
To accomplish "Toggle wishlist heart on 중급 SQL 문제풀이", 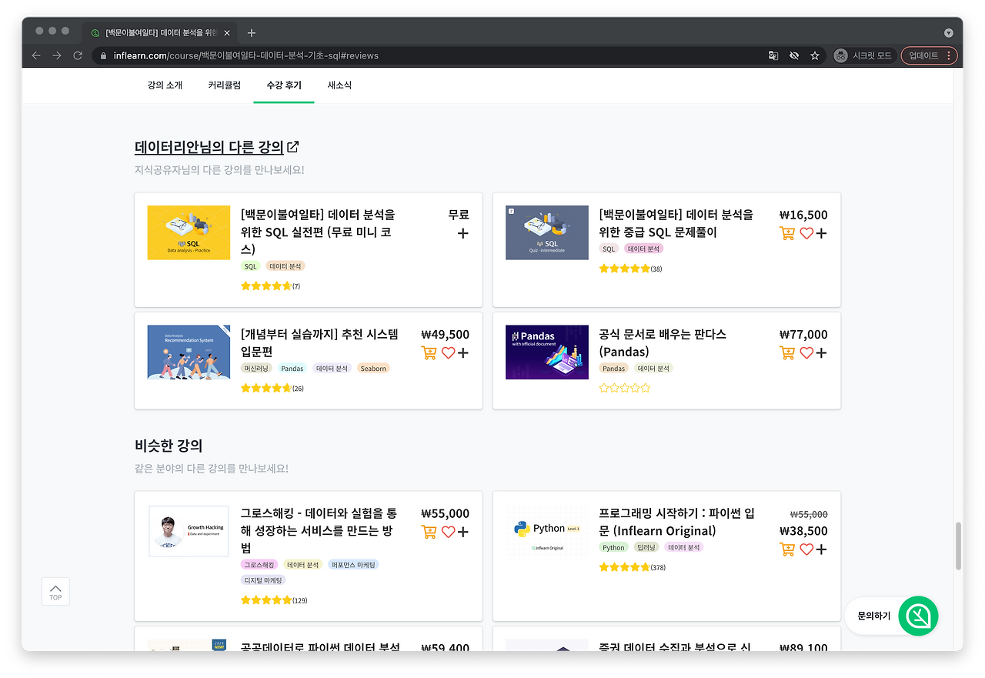I will pos(806,233).
